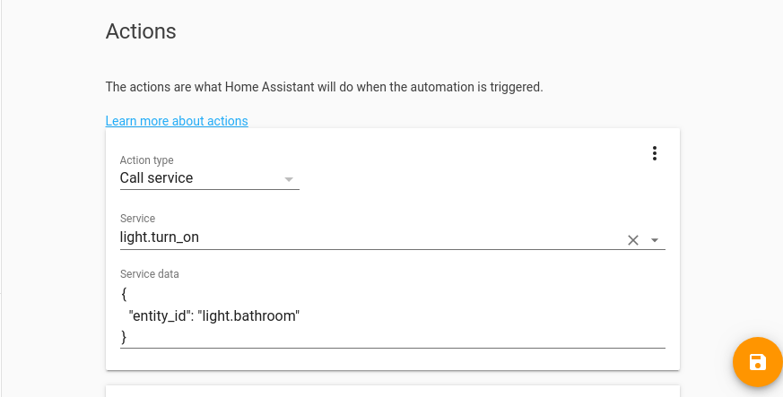Expand the Service dropdown arrow

(x=655, y=240)
